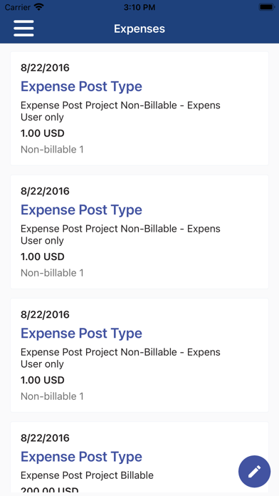Tap third card's 8/22/2016 date
The width and height of the screenshot is (279, 496).
45,314
